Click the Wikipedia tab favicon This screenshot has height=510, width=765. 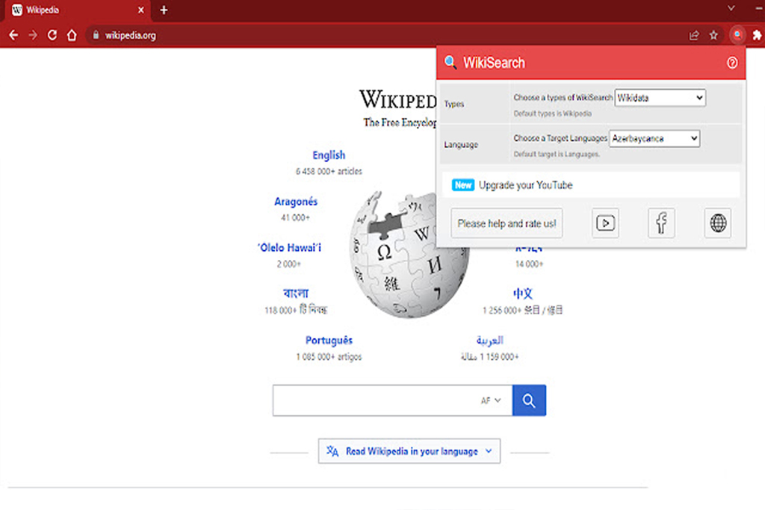[17, 10]
